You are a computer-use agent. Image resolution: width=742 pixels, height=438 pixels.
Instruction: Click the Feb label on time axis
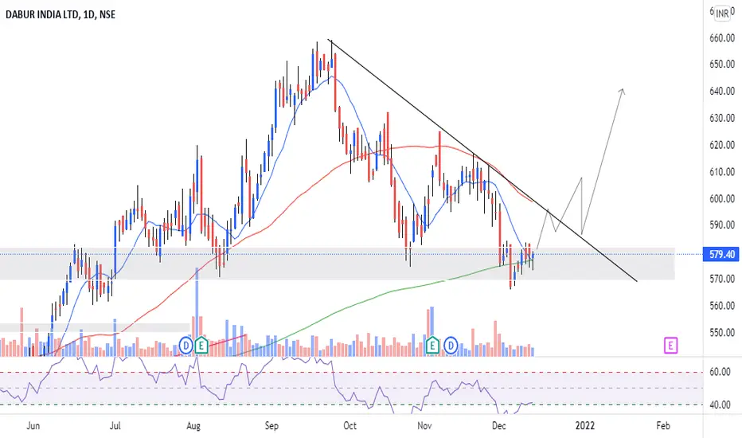pyautogui.click(x=663, y=426)
